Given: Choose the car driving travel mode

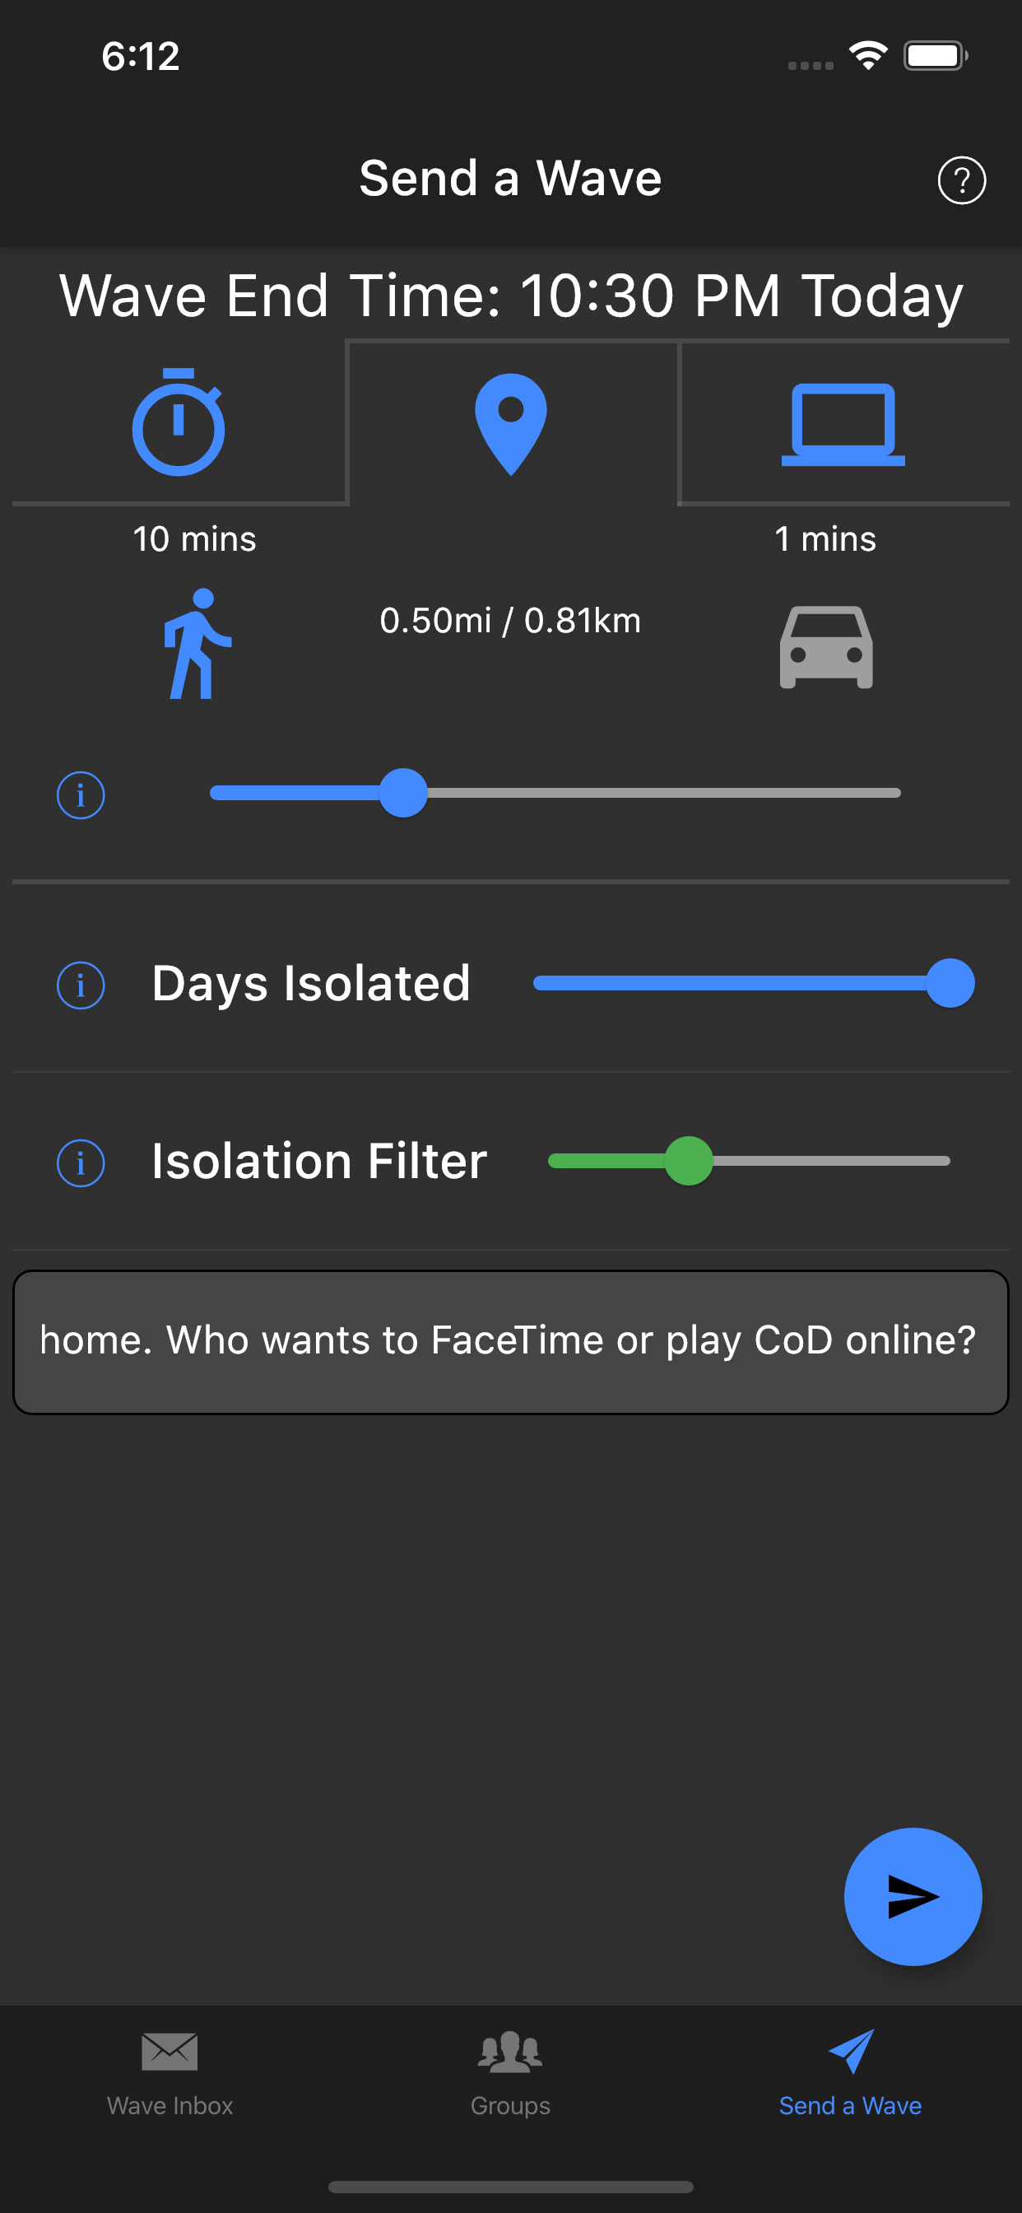Looking at the screenshot, I should (826, 647).
